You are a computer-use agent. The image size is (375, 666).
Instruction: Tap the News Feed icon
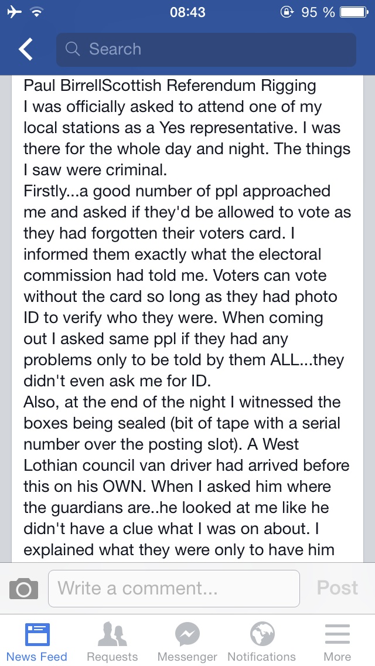click(x=37, y=634)
